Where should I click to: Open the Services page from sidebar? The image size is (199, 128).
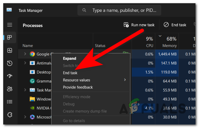click(x=10, y=115)
